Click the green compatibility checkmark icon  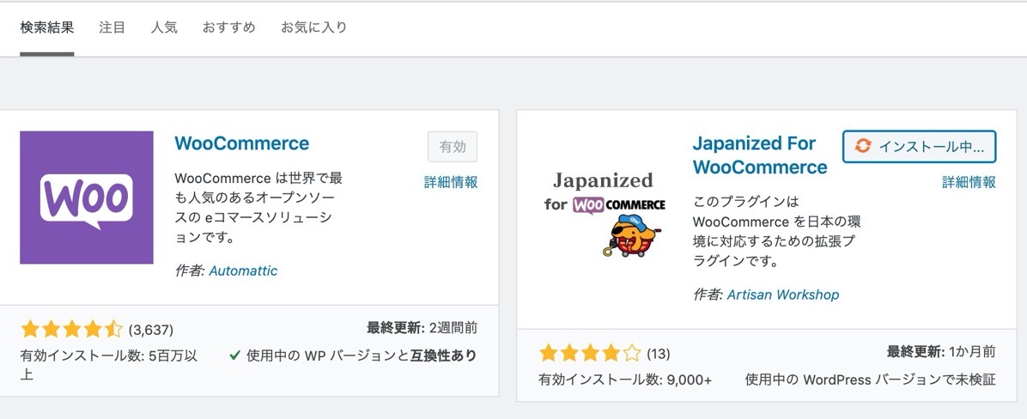coord(234,355)
